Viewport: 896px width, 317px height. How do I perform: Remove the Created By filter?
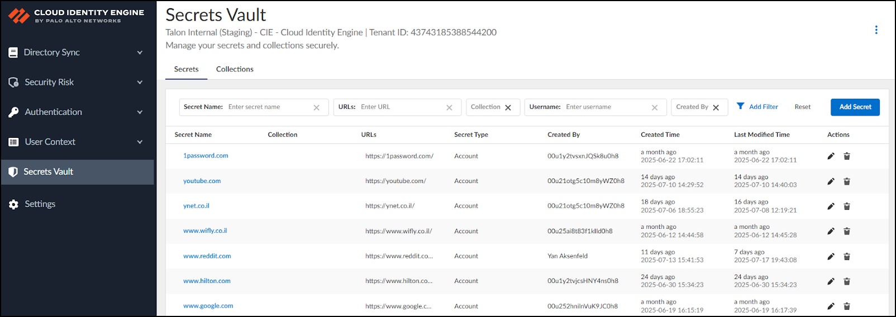[716, 108]
